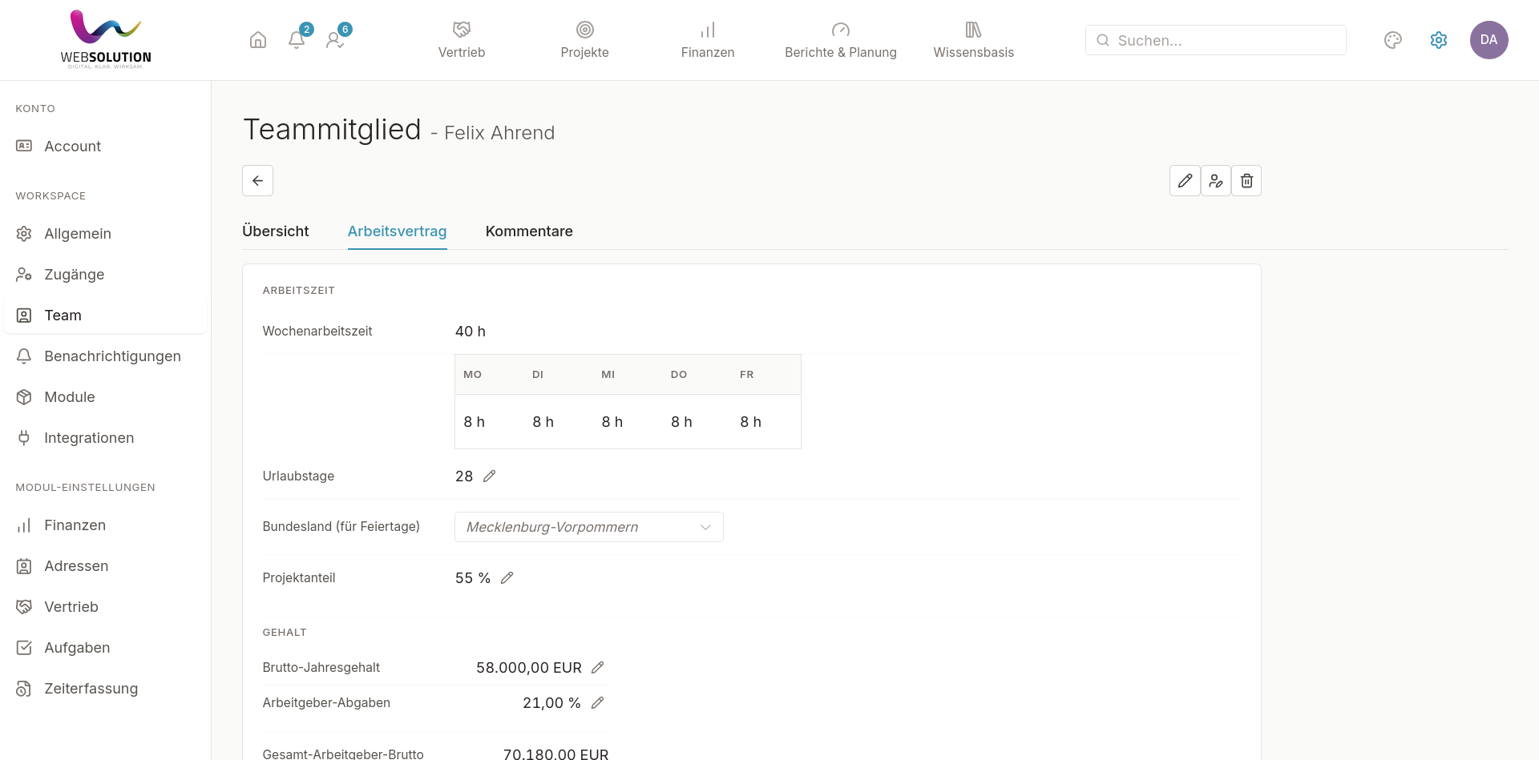Viewport: 1539px width, 760px height.
Task: Open the user permissions edit button
Action: tap(1216, 181)
